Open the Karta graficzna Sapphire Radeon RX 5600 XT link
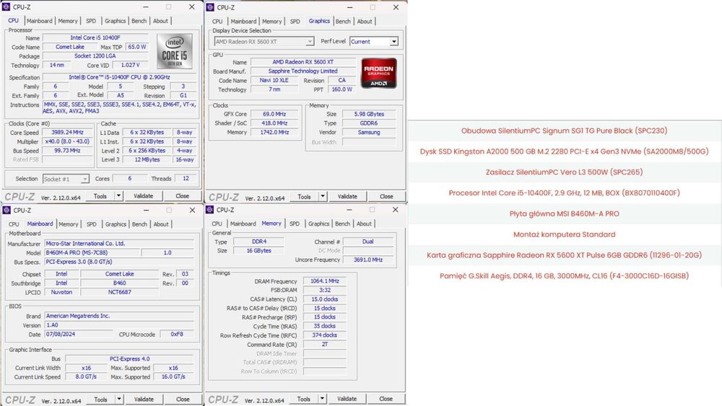Image resolution: width=722 pixels, height=406 pixels. point(564,255)
